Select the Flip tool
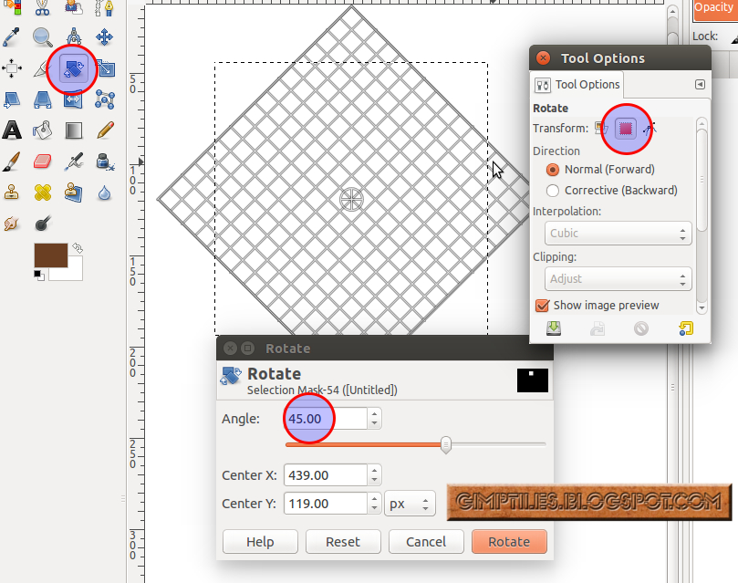This screenshot has width=738, height=583. (x=73, y=100)
